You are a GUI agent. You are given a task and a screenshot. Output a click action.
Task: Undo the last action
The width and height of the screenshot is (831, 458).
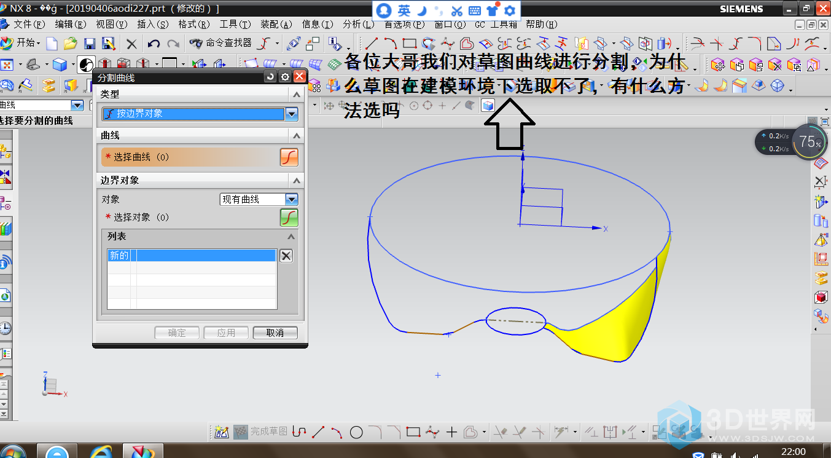154,44
